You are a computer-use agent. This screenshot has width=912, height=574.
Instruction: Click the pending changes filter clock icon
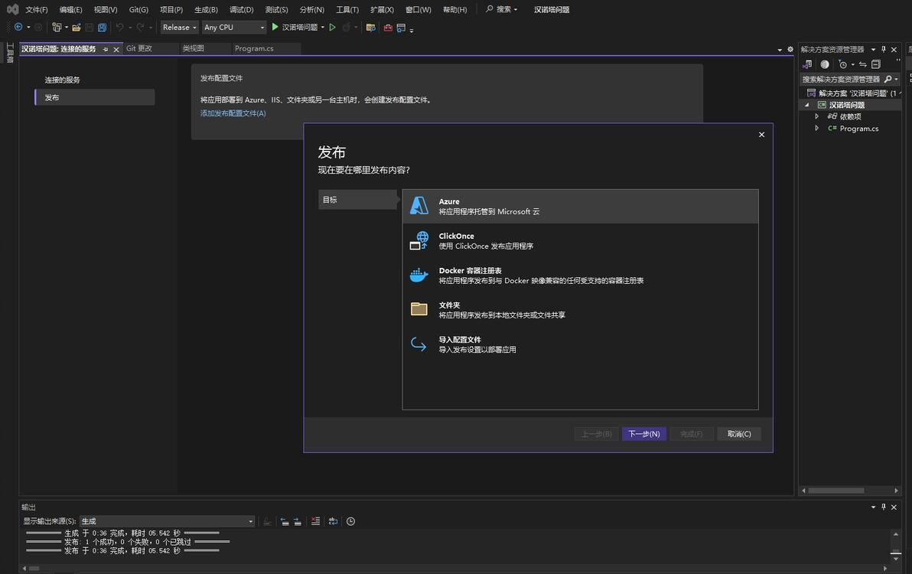(843, 64)
